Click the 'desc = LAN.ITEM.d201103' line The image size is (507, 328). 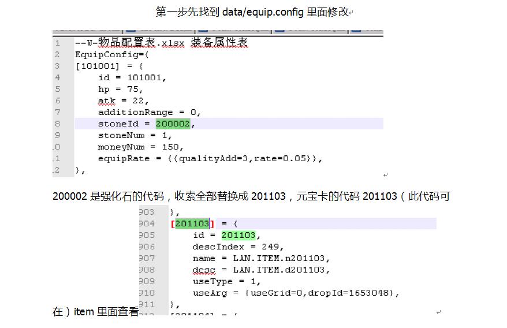tap(261, 270)
